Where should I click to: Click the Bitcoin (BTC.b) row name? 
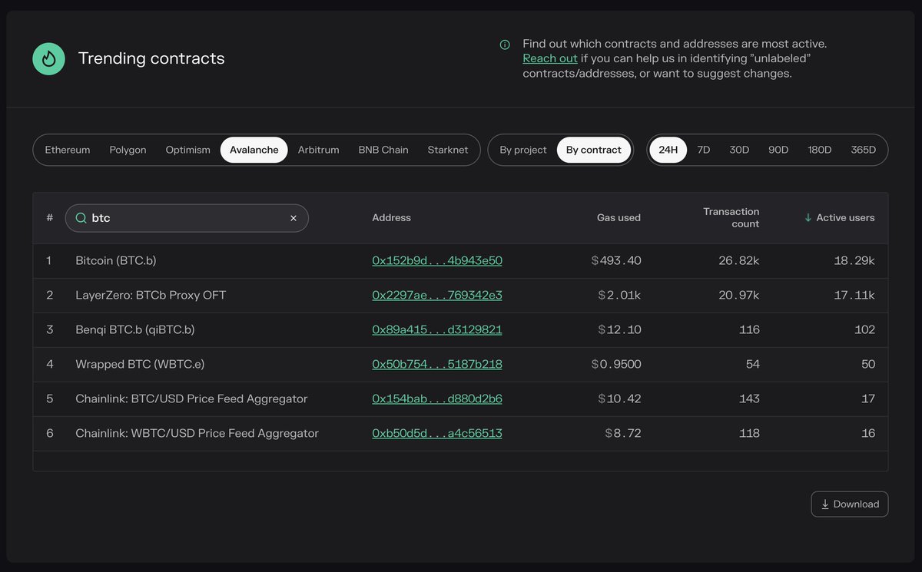(116, 260)
